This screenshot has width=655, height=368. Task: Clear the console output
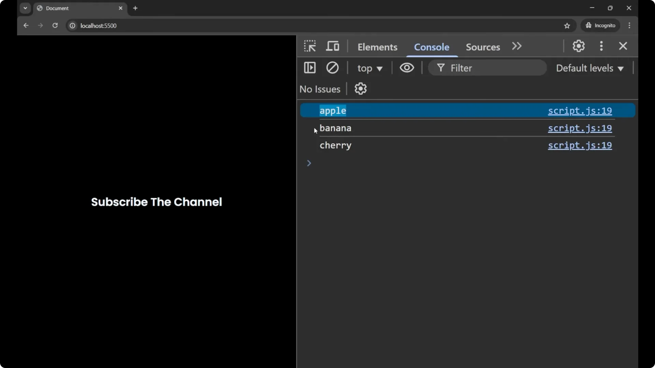click(332, 68)
